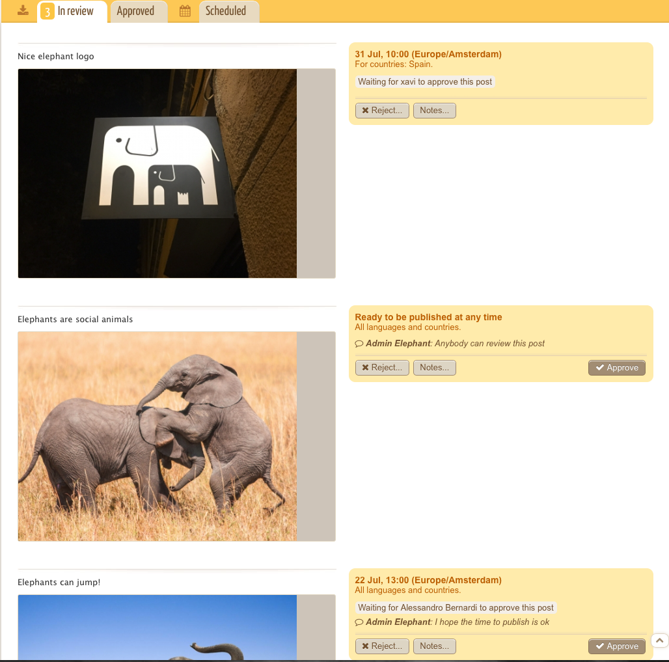This screenshot has height=662, width=669.
Task: Open Notes for Elephants are social animals post
Action: 434,368
